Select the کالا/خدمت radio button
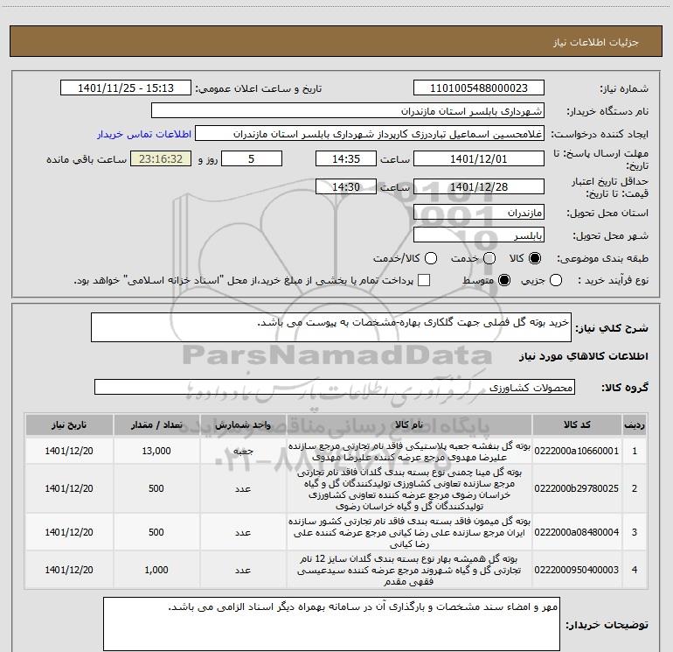This screenshot has height=652, width=673. point(431,258)
